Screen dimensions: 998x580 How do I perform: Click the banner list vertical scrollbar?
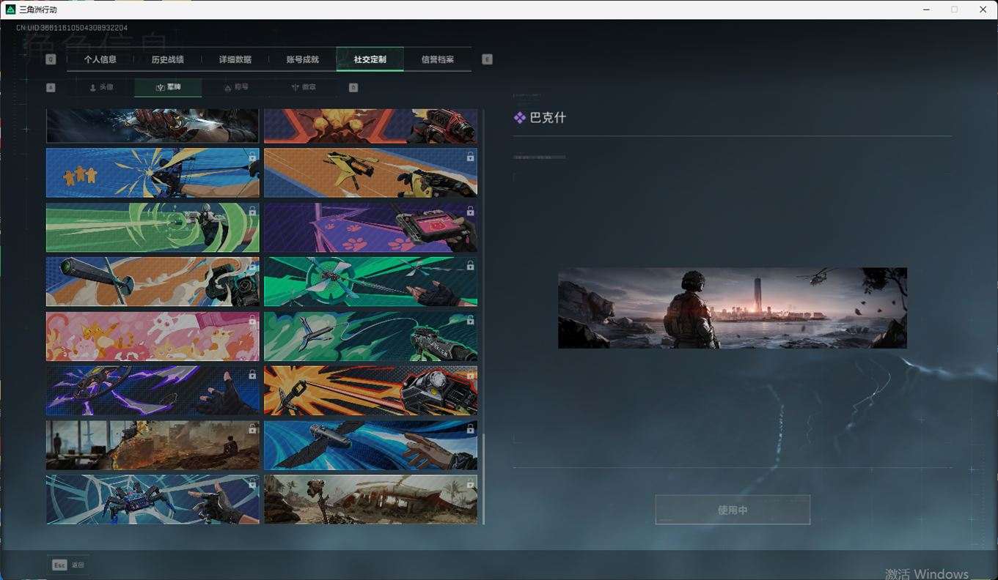click(483, 476)
